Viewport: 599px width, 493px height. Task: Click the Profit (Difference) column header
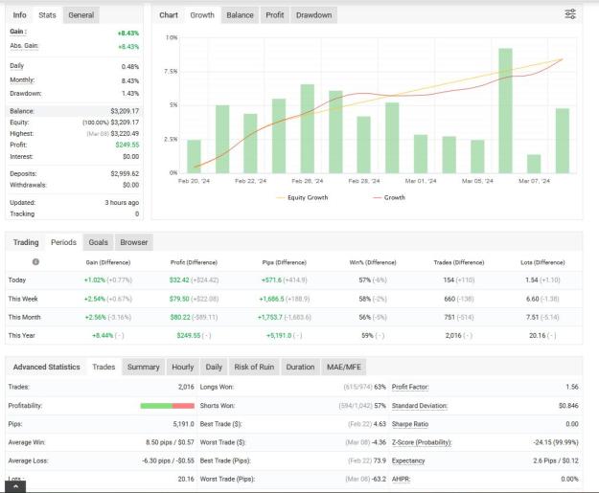pos(194,262)
